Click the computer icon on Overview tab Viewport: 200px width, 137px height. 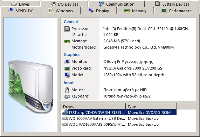point(11,10)
